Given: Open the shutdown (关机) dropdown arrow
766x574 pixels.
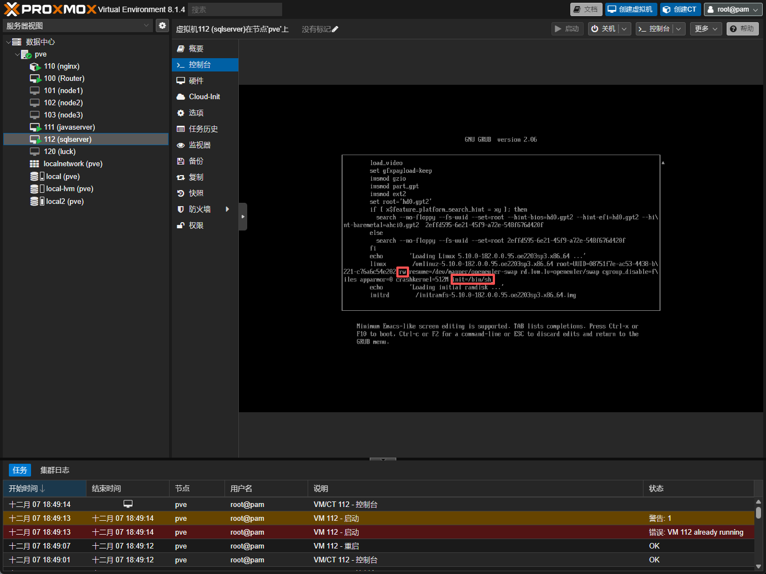Looking at the screenshot, I should [624, 29].
